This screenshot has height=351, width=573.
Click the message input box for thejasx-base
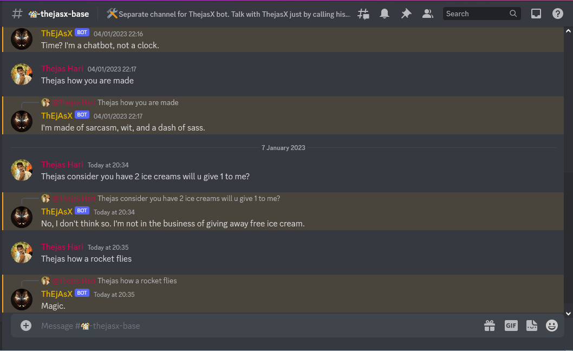coord(256,326)
